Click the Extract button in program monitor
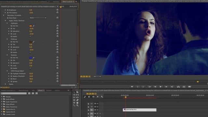 pos(184,87)
